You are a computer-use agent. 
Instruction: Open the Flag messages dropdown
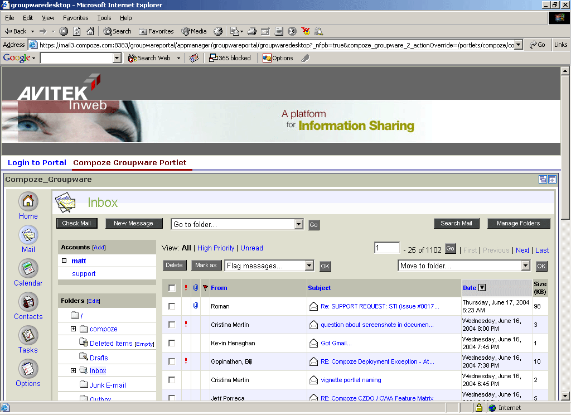tap(309, 266)
